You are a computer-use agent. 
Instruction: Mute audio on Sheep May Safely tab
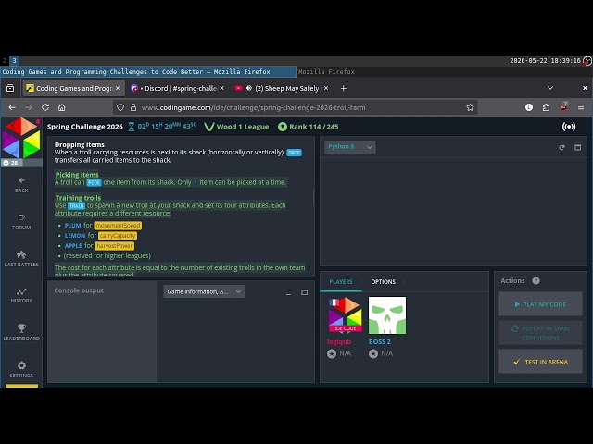pyautogui.click(x=248, y=88)
